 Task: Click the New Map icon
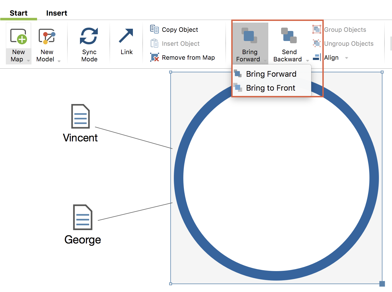tap(18, 37)
